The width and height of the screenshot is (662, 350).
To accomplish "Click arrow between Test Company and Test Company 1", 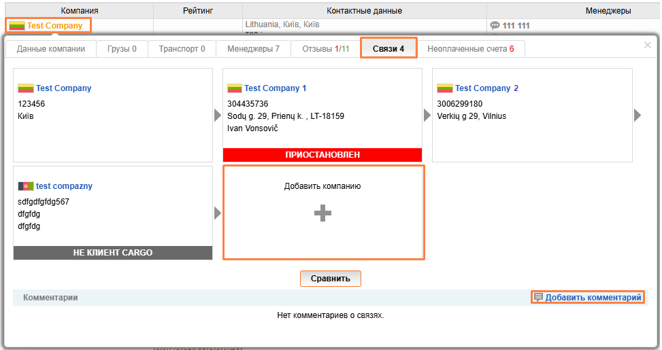I will [218, 116].
